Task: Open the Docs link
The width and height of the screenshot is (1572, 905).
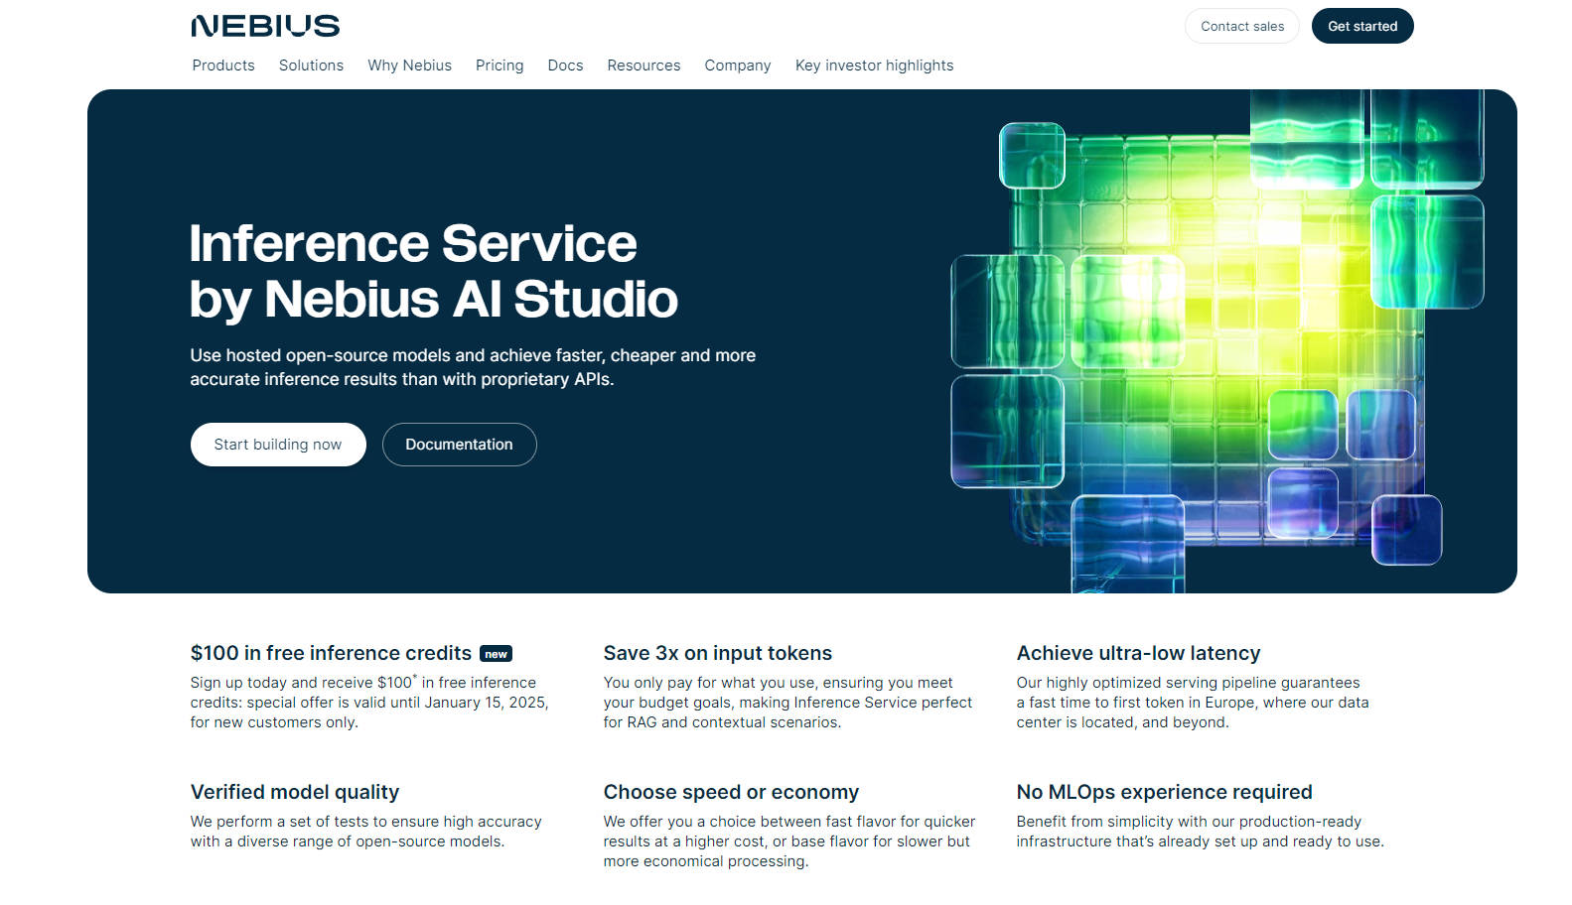Action: [x=565, y=65]
